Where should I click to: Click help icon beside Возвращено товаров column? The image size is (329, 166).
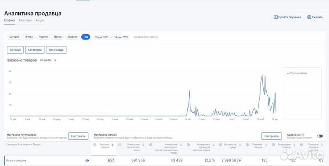(x=273, y=145)
